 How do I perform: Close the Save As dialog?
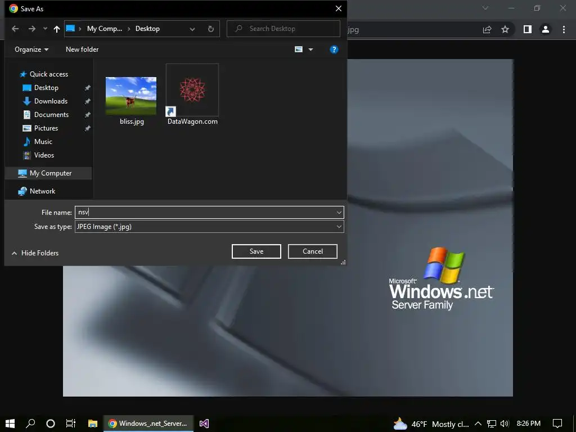338,8
